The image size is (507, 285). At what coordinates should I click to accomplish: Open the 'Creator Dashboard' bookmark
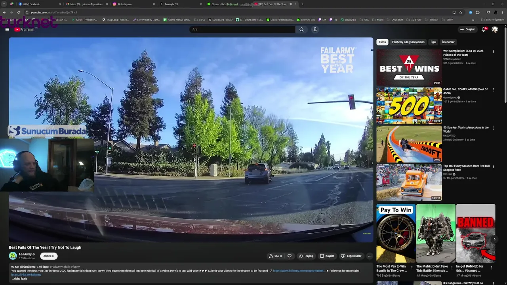tap(280, 20)
